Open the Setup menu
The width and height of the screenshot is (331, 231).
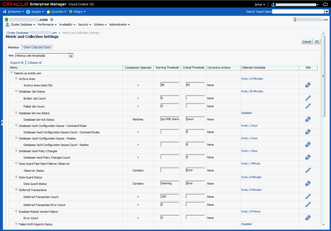pyautogui.click(x=260, y=5)
